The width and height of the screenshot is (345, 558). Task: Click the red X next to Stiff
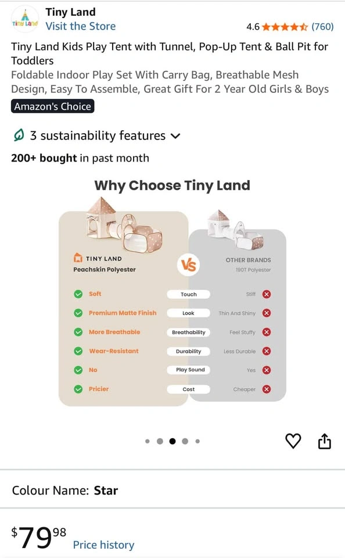point(267,294)
